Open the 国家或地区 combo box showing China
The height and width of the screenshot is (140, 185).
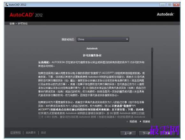click(103, 39)
